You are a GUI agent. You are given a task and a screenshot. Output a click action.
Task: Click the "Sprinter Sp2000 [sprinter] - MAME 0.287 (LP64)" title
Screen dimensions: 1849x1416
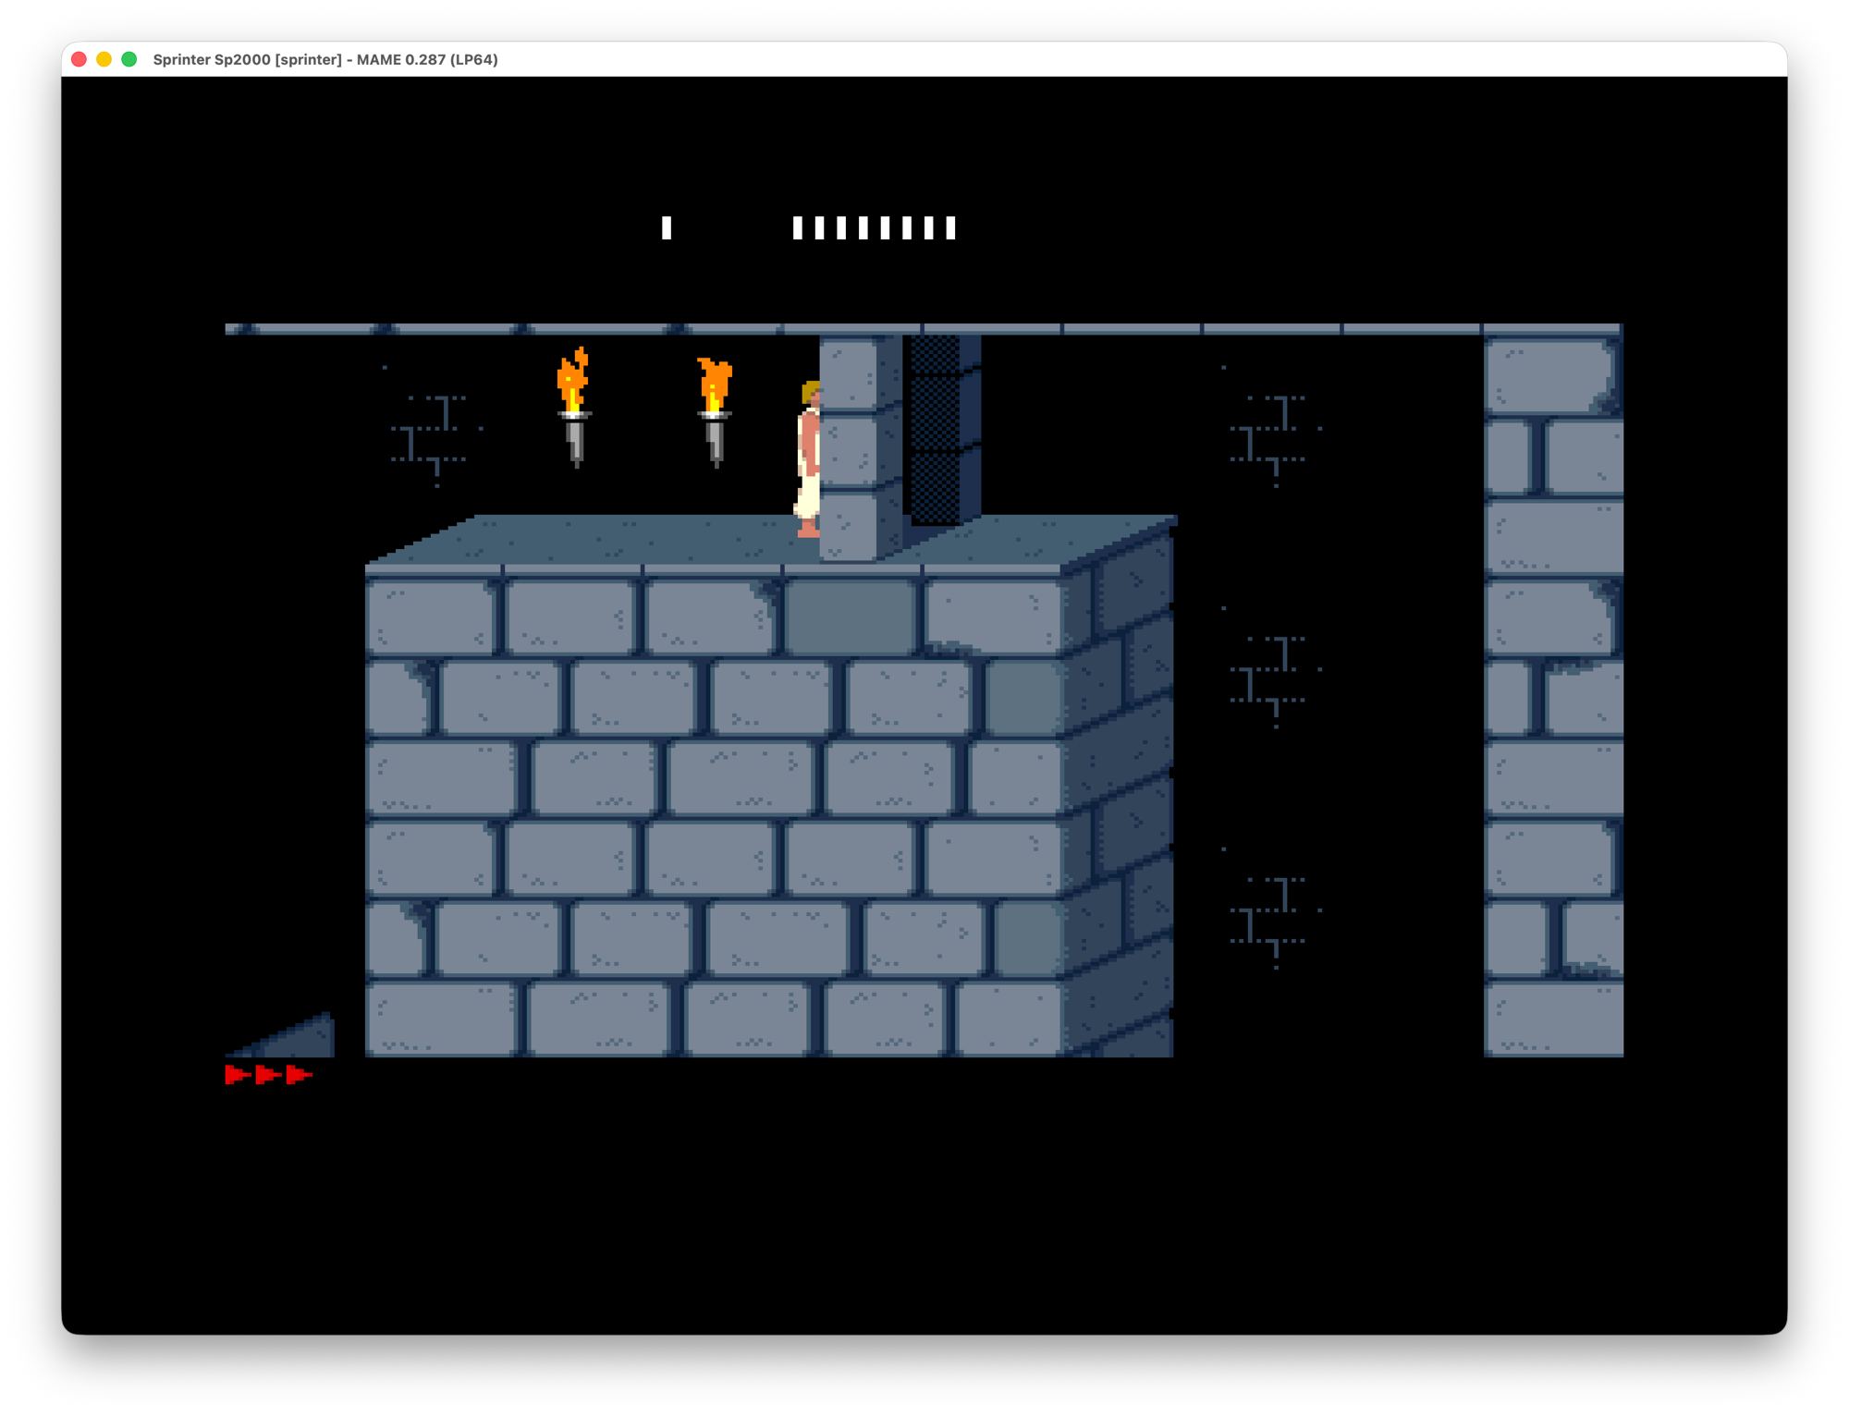click(x=325, y=59)
